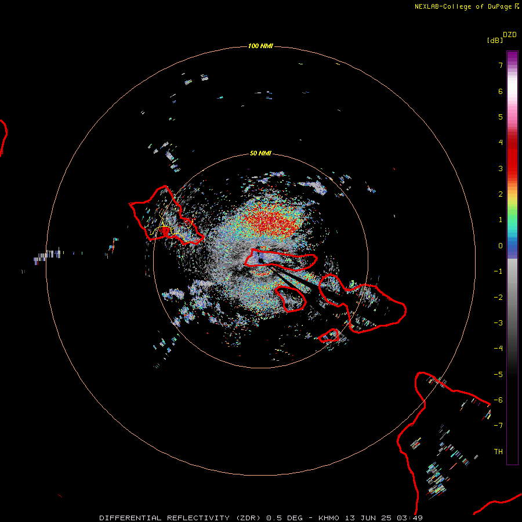Click the -2 value on color scale
Screen dimensions: 522x522
coord(498,298)
